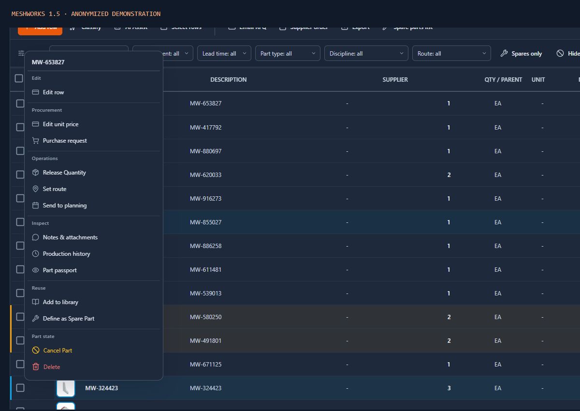Click the MW-417792 description cell
580x411 pixels.
point(206,128)
